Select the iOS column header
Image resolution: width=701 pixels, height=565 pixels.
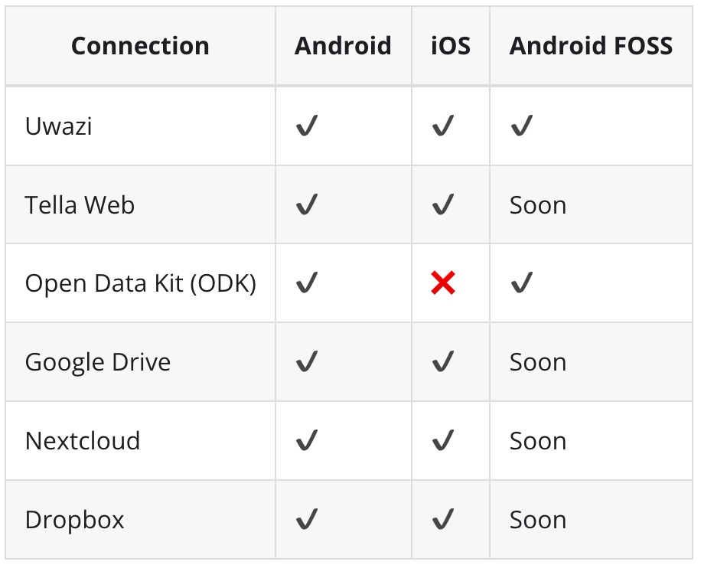pyautogui.click(x=451, y=46)
